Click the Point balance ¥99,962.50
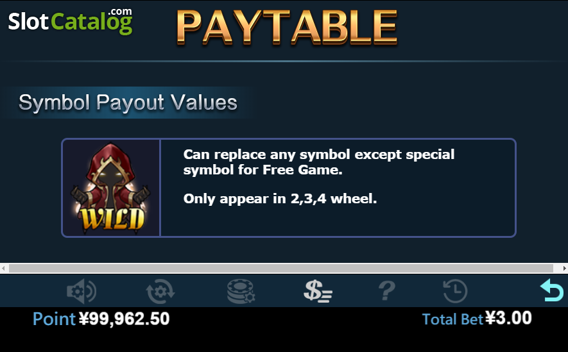Viewport: 568px width, 352px height. (x=125, y=319)
